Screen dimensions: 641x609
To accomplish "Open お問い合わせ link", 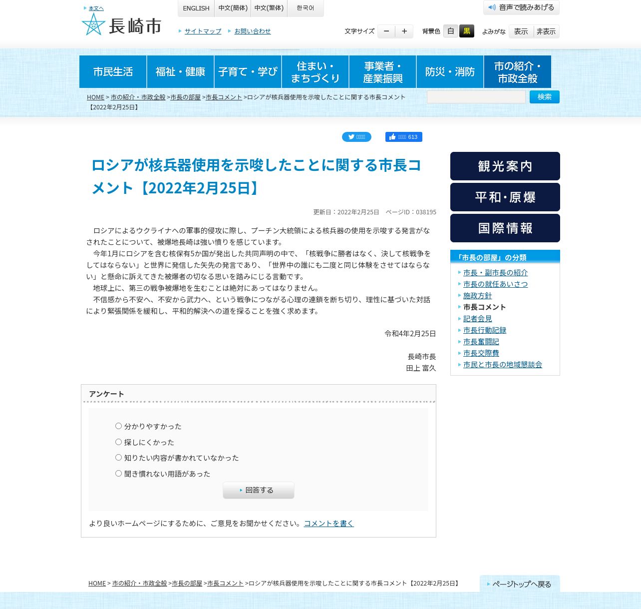I will 253,31.
